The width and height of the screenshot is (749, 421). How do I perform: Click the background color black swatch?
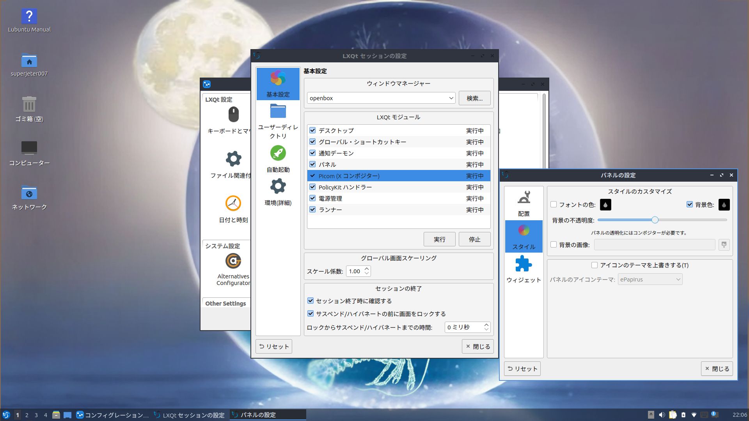click(724, 205)
